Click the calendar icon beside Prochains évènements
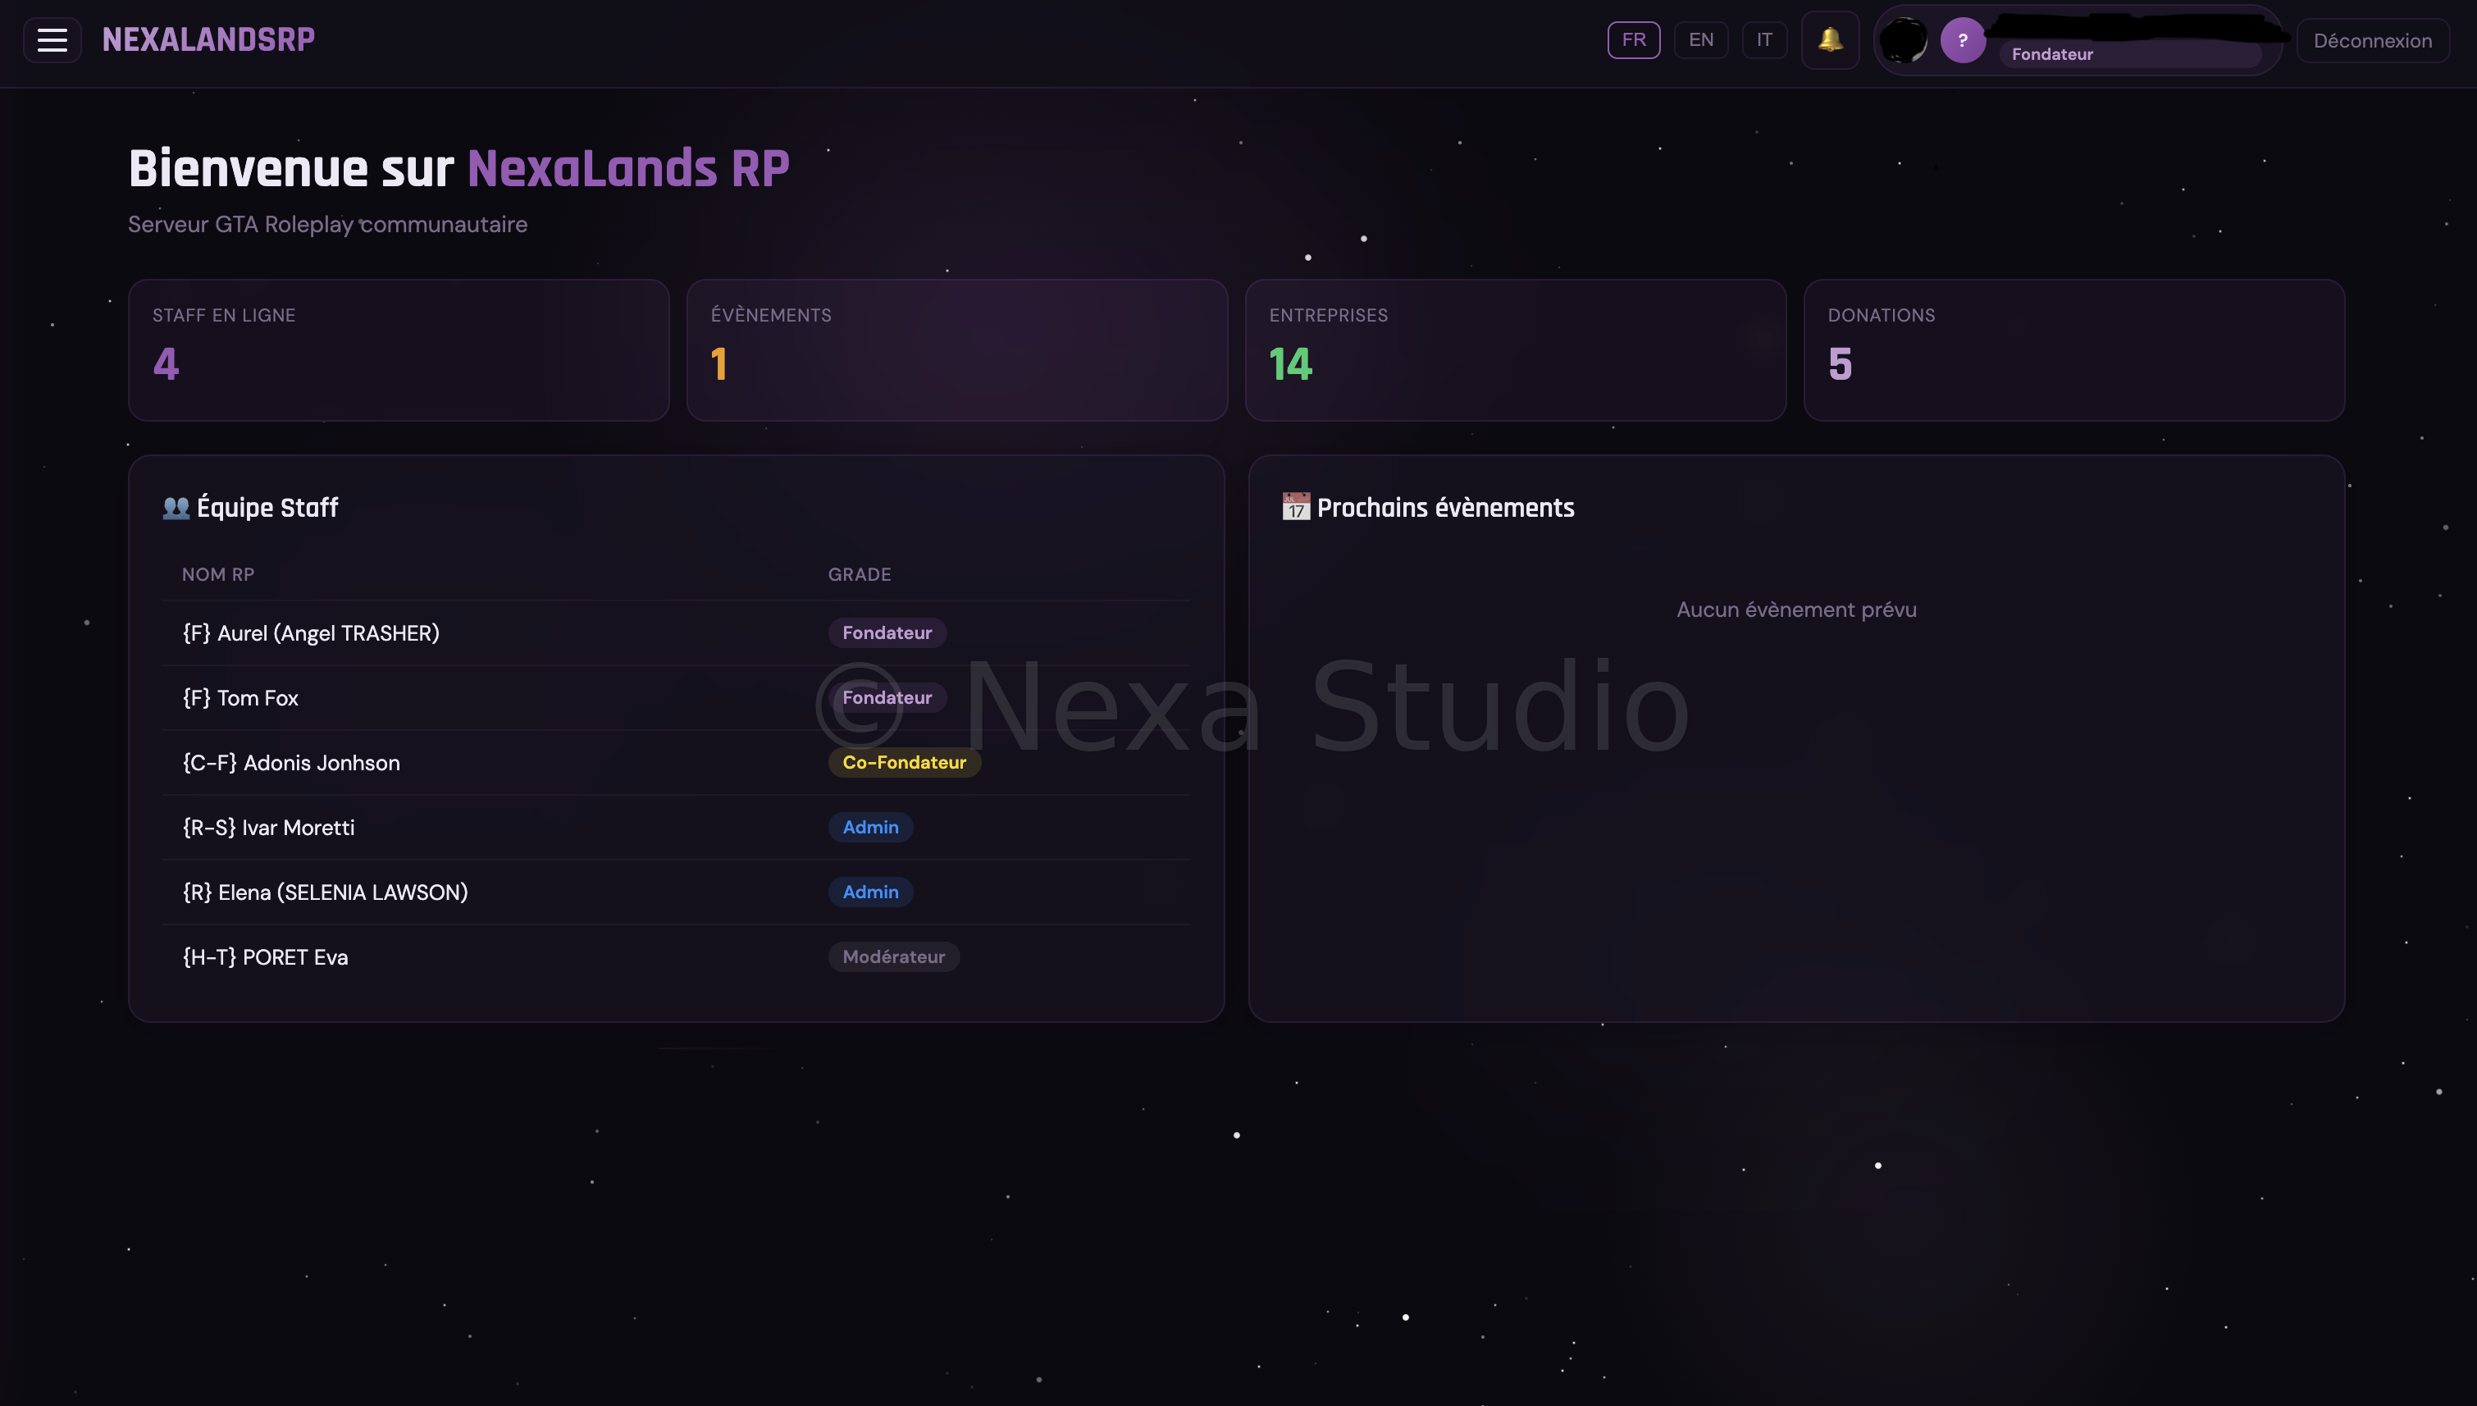 pos(1295,507)
